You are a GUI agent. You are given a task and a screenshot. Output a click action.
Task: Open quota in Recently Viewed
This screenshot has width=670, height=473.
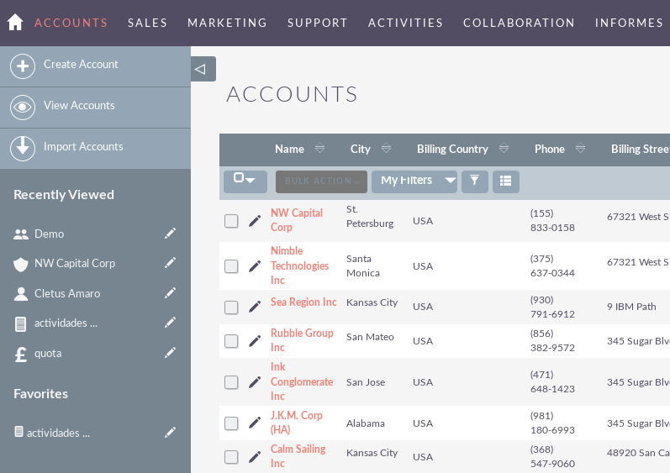[48, 354]
